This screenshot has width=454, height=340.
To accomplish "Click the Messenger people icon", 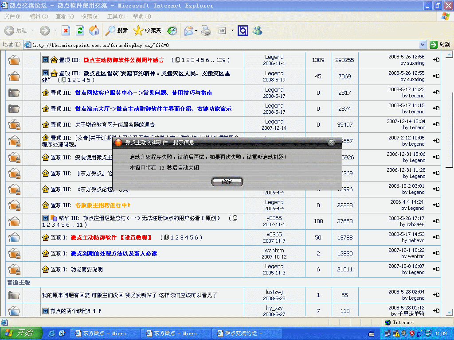I will (x=257, y=31).
